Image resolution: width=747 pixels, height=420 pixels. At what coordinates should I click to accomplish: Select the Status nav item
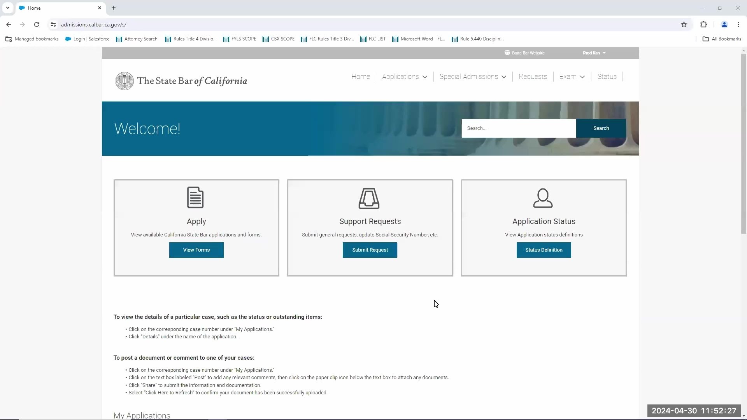(x=607, y=77)
